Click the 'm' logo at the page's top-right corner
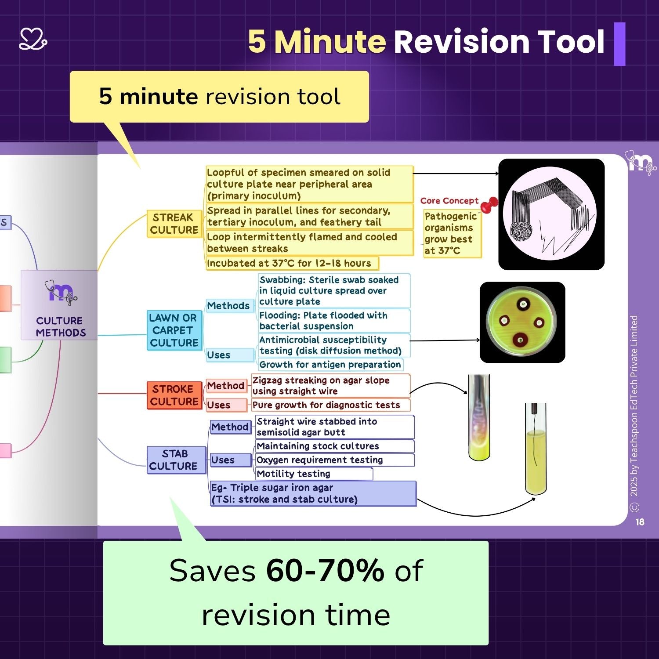This screenshot has height=659, width=659. click(x=640, y=163)
